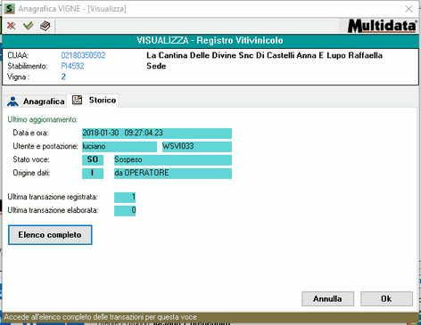Click the CUAA label
This screenshot has width=421, height=325.
[18, 55]
